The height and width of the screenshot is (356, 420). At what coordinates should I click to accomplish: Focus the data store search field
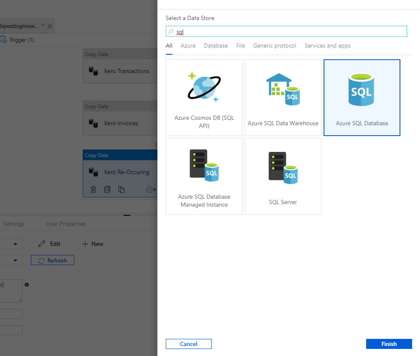pos(286,31)
